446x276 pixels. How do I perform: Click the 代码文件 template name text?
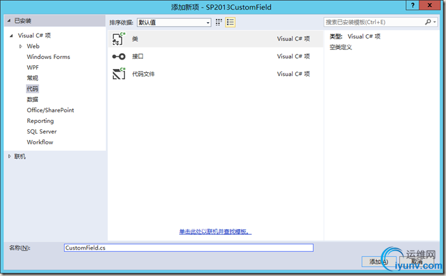pyautogui.click(x=143, y=74)
